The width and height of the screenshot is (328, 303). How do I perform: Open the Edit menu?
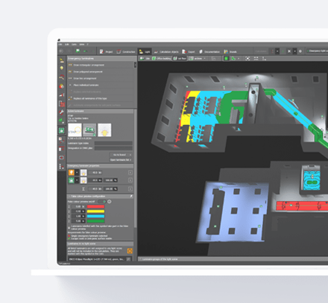coord(66,45)
